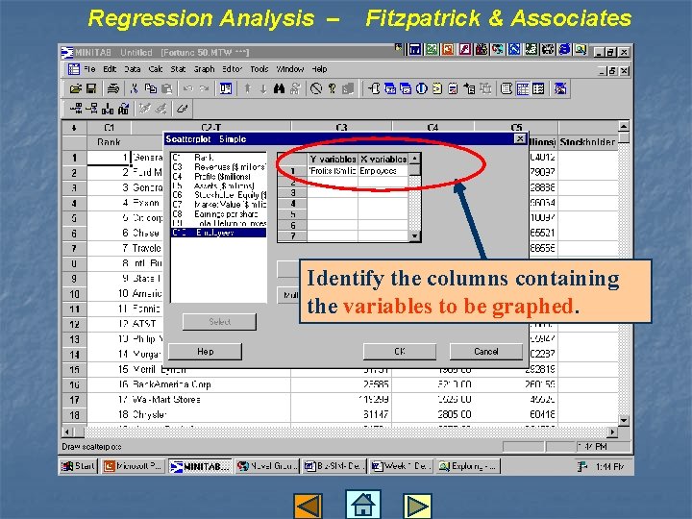Click the Select button below variable list
The image size is (692, 519).
[x=219, y=322]
